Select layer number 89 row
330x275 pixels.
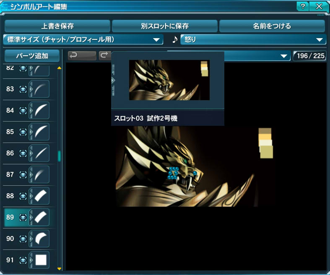(29, 217)
